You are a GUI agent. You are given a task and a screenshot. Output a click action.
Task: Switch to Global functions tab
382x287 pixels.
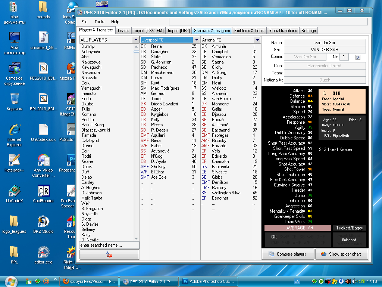coord(283,31)
